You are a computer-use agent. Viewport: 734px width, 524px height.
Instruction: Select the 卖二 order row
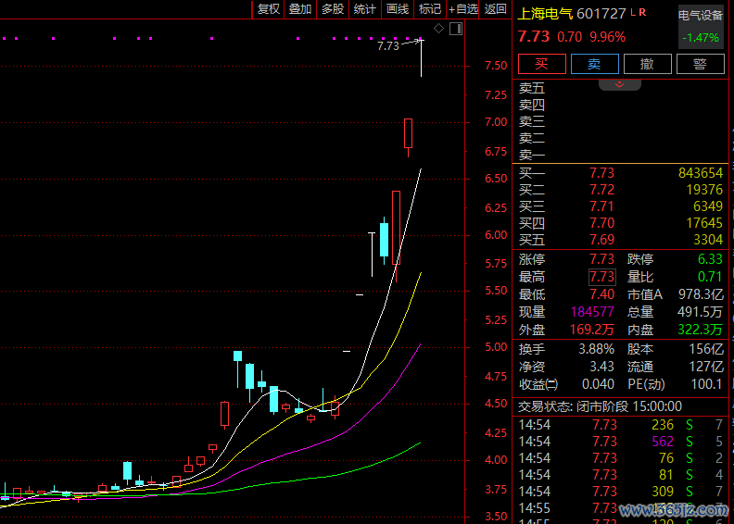621,138
